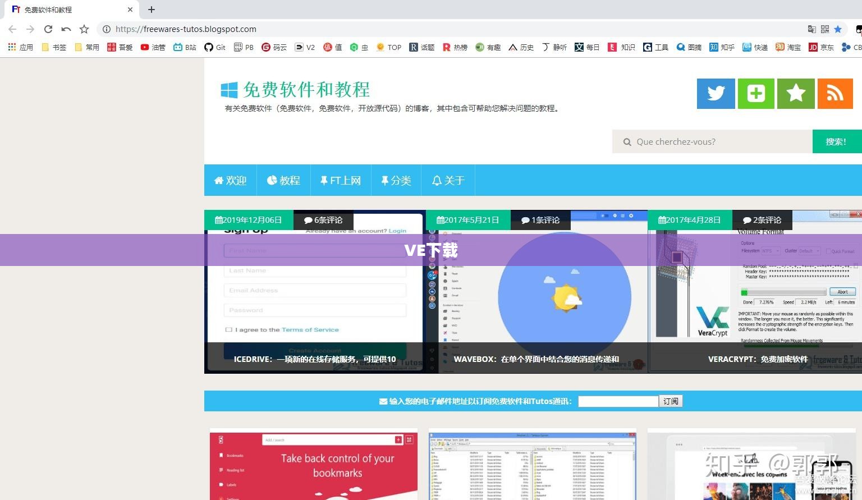
Task: Open the orange RSS feed icon
Action: (835, 93)
